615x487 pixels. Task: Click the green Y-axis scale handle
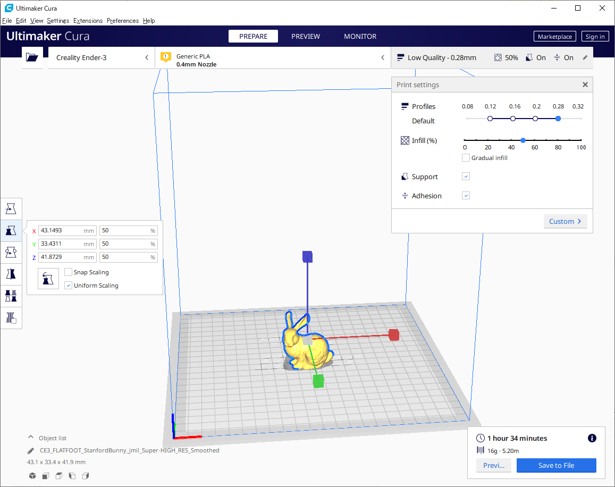(x=318, y=381)
